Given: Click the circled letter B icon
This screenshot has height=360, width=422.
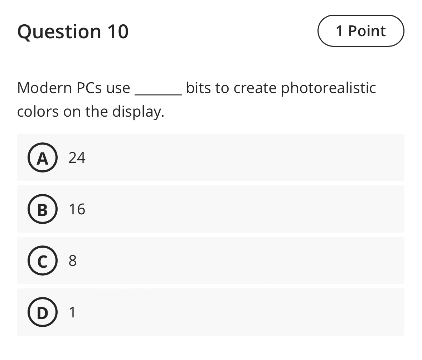Looking at the screenshot, I should point(42,209).
